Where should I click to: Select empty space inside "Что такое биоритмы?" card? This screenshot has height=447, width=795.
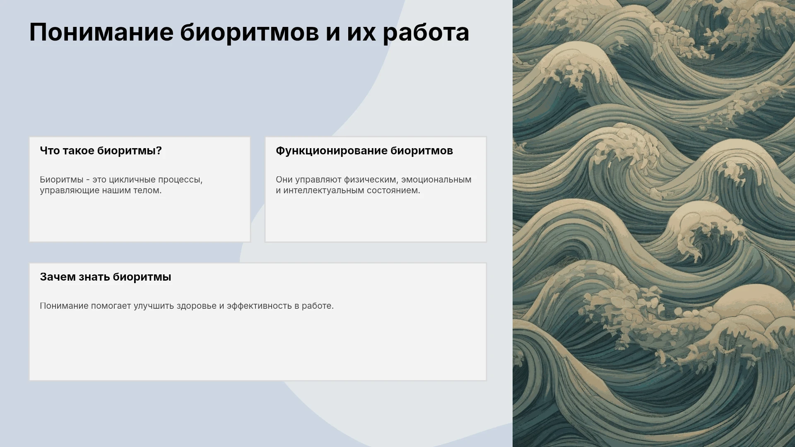140,219
